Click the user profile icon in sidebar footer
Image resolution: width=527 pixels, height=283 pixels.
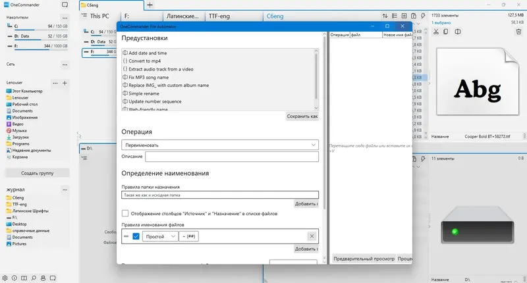[x=43, y=278]
